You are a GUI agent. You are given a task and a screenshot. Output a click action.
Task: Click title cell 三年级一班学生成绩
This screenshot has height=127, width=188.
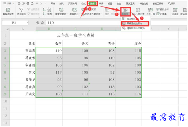tap(76, 35)
